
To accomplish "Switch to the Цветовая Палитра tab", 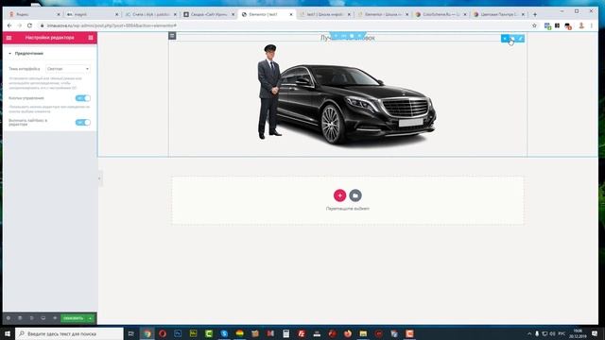I will tap(499, 14).
